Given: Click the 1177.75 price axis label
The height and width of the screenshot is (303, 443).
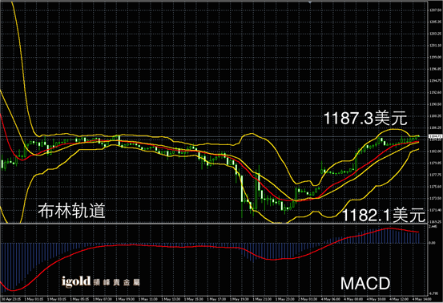Looking at the screenshot, I should 435,175.
